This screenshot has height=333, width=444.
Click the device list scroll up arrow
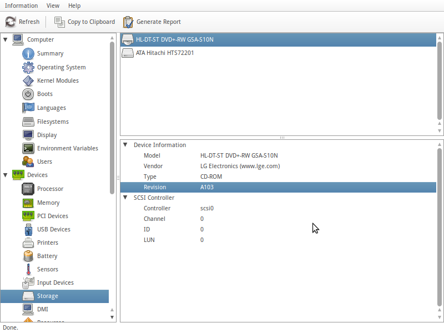440,38
